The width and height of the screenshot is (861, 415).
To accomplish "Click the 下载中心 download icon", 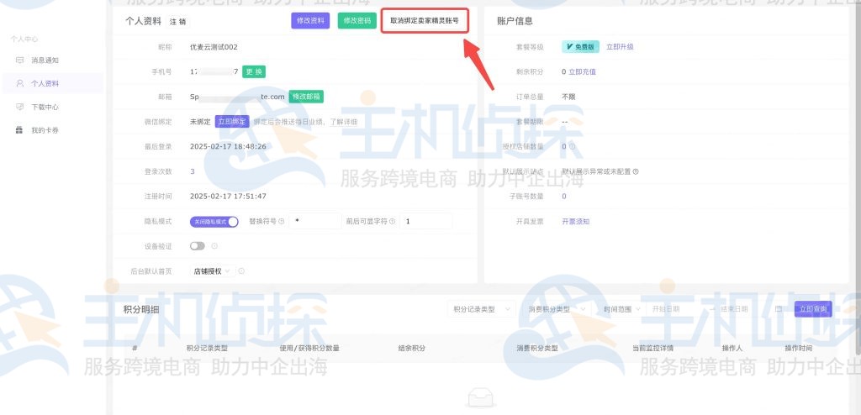I will point(20,107).
